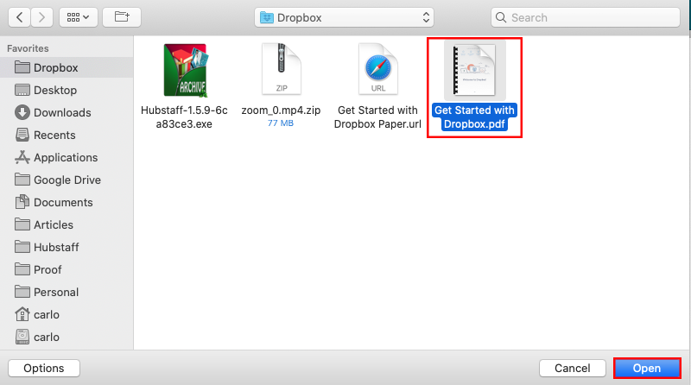Select the zoom_0.mp4.zip ZIP icon
691x385 pixels.
pyautogui.click(x=282, y=69)
